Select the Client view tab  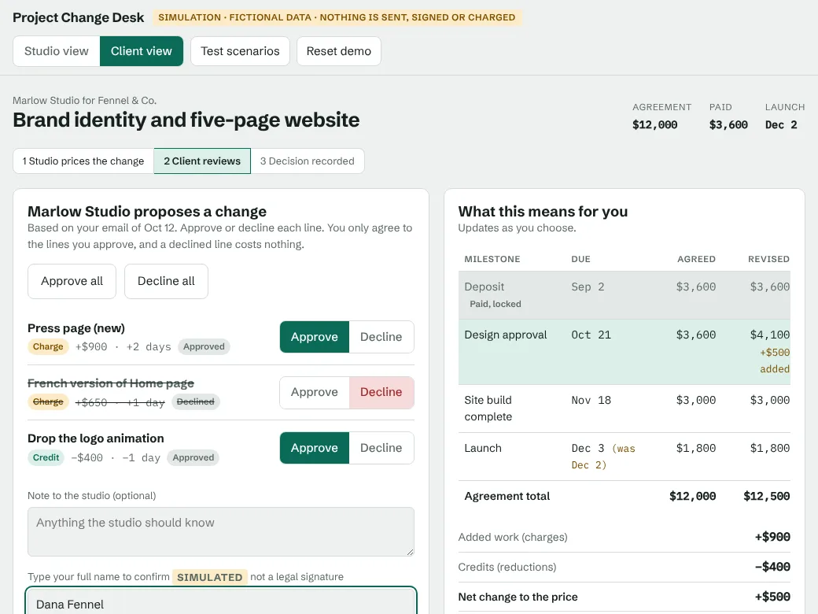[142, 51]
